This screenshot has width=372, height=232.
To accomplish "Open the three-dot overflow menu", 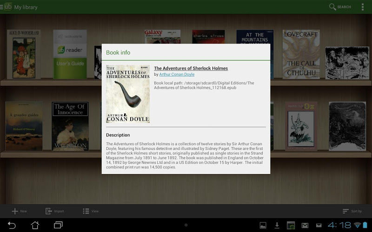I will tap(363, 7).
